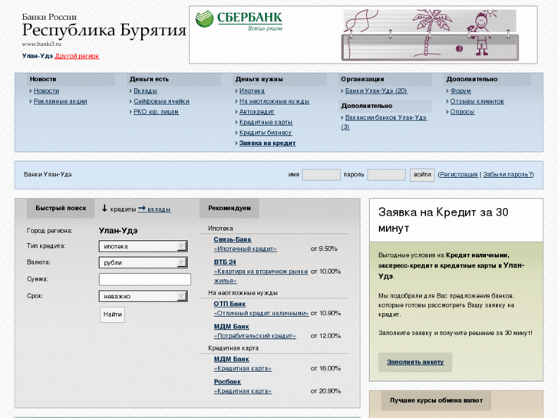This screenshot has width=558, height=418.
Task: Click the Республика Бурятия site title
Action: point(104,30)
